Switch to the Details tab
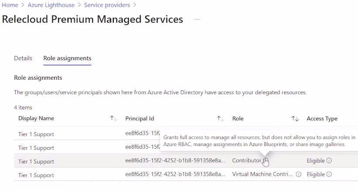358x191 pixels. pos(23,58)
